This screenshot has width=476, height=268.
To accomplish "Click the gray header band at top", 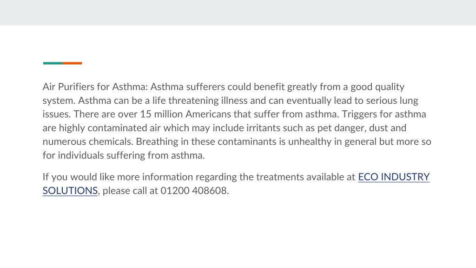I will tap(238, 13).
